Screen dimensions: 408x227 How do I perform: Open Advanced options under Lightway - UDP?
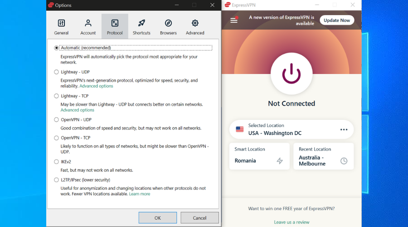(96, 86)
